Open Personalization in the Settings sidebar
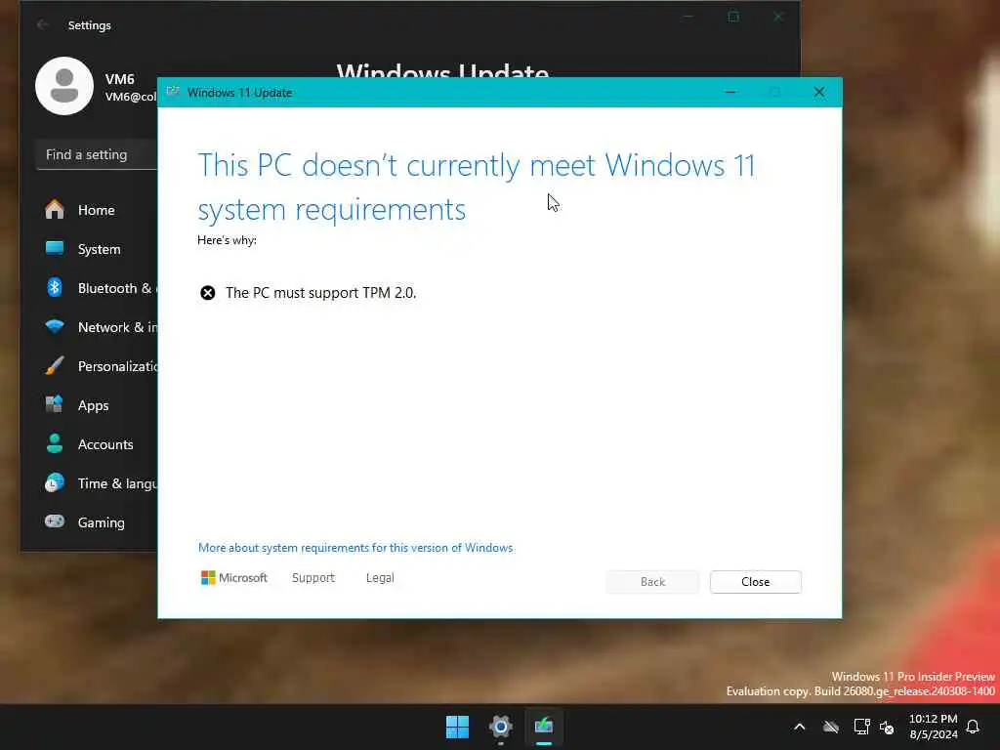 coord(89,366)
